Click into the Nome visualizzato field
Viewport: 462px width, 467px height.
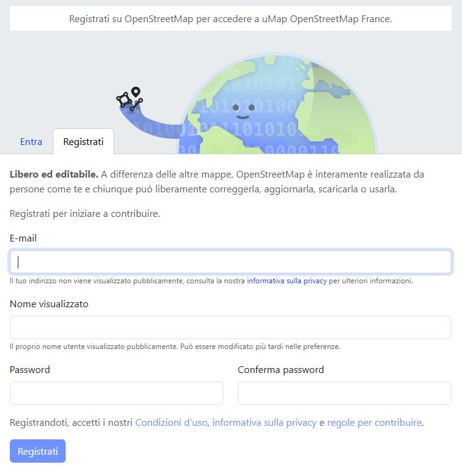tap(231, 328)
